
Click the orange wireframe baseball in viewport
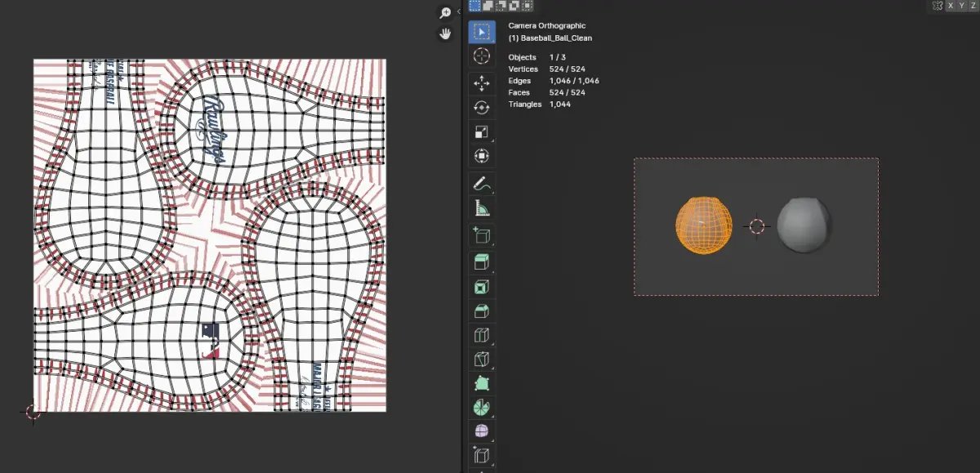pyautogui.click(x=704, y=225)
